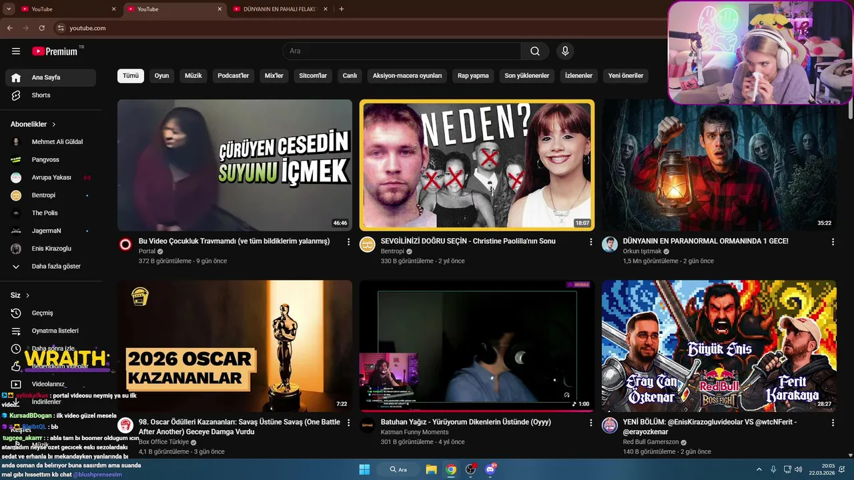Expand the Siz section arrow
Image resolution: width=854 pixels, height=480 pixels.
tap(27, 295)
